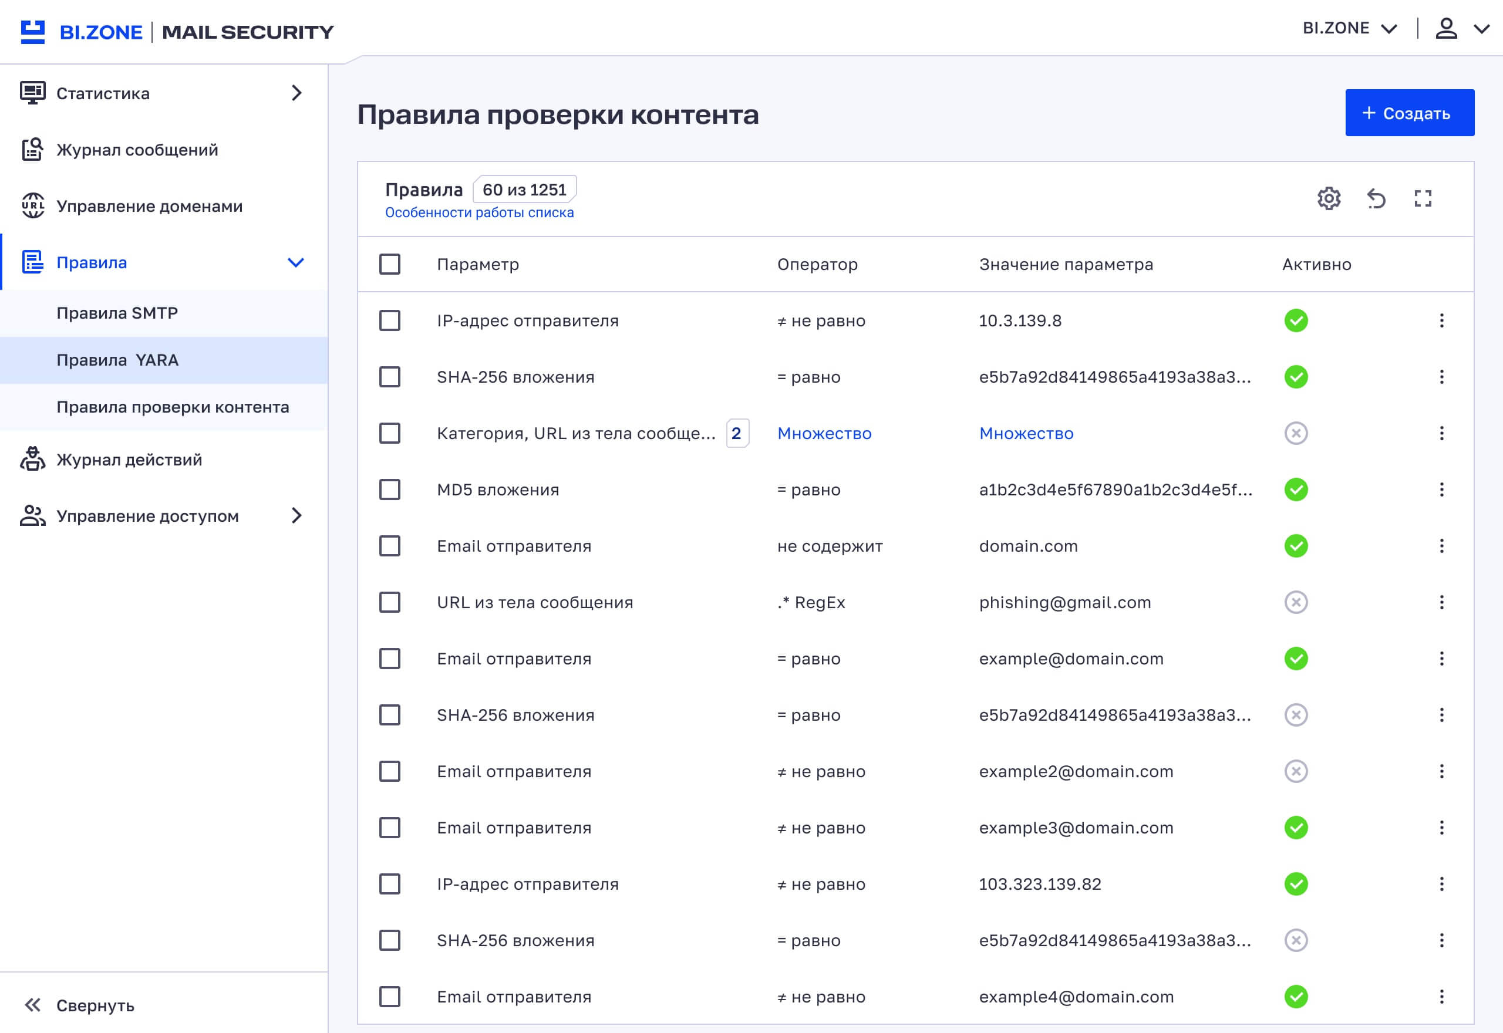The width and height of the screenshot is (1503, 1033).
Task: Open Журнал сообщений from the sidebar
Action: coord(137,150)
